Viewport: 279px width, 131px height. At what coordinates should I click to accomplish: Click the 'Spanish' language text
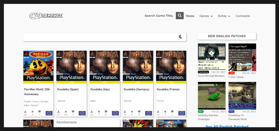[x=61, y=101]
